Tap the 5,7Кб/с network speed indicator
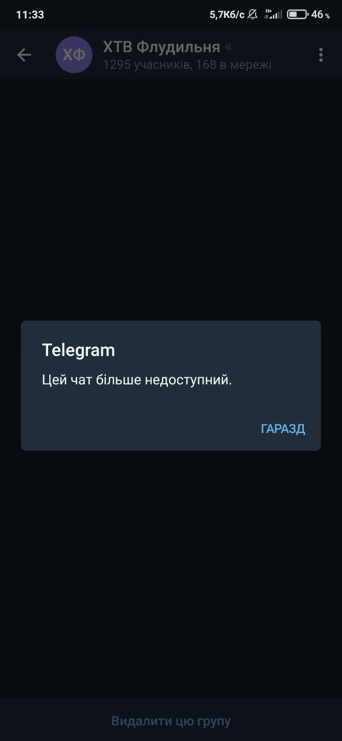This screenshot has width=342, height=741. pos(227,15)
